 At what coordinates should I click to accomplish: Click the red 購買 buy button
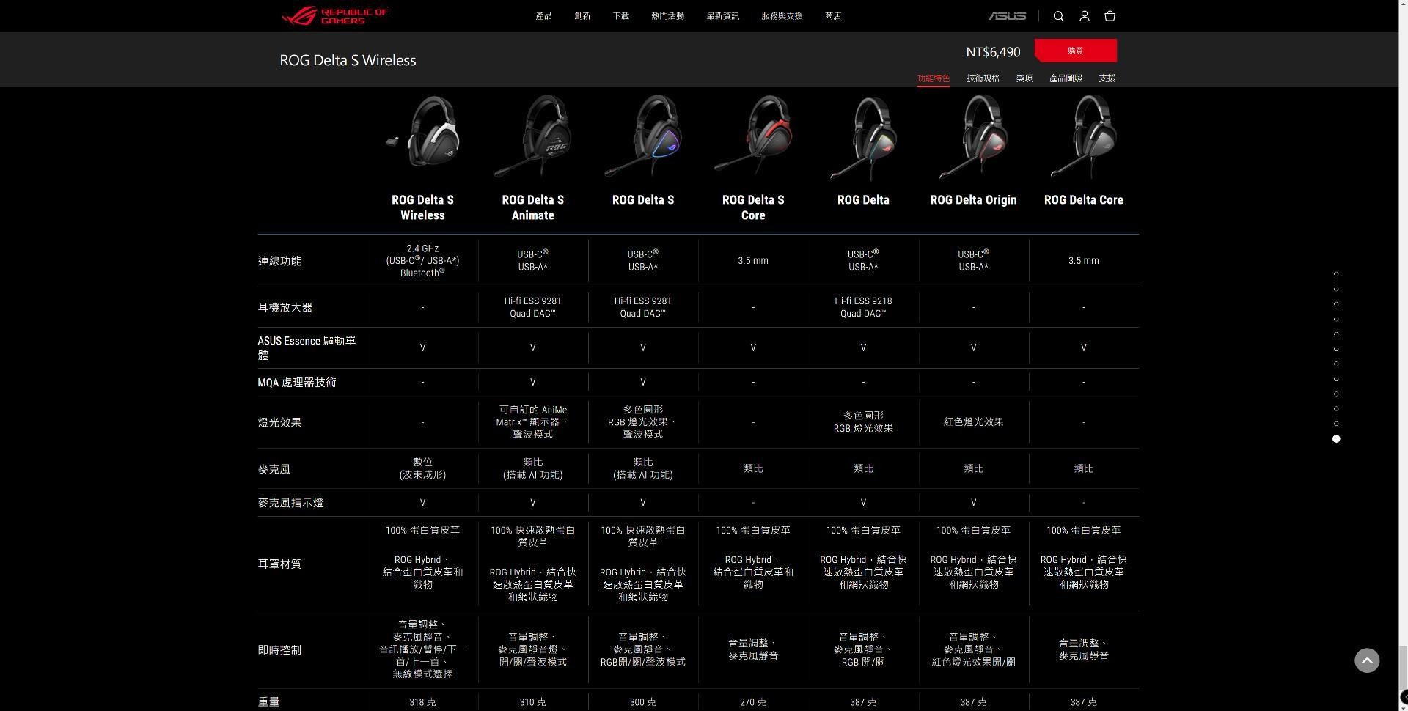(x=1075, y=50)
